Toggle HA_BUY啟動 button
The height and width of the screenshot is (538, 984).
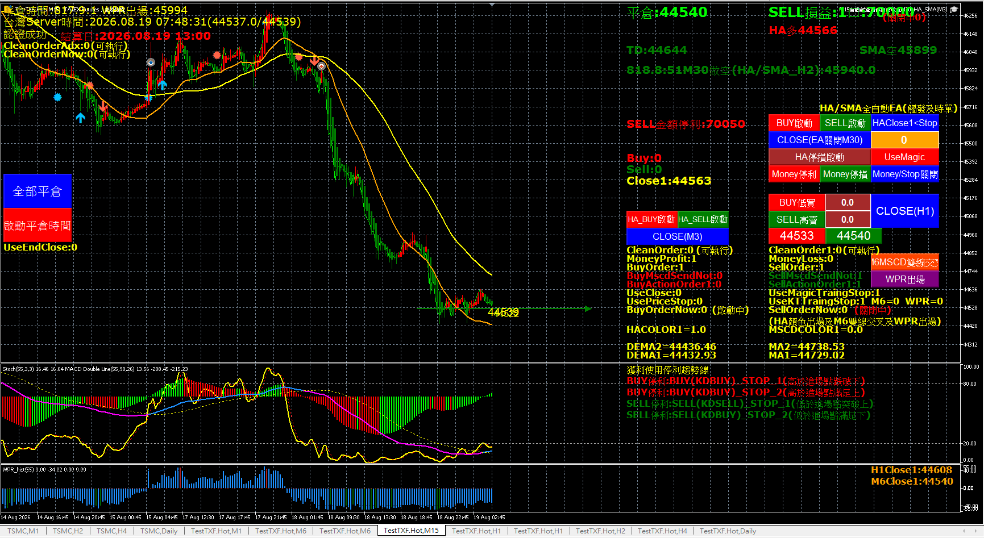coord(651,220)
